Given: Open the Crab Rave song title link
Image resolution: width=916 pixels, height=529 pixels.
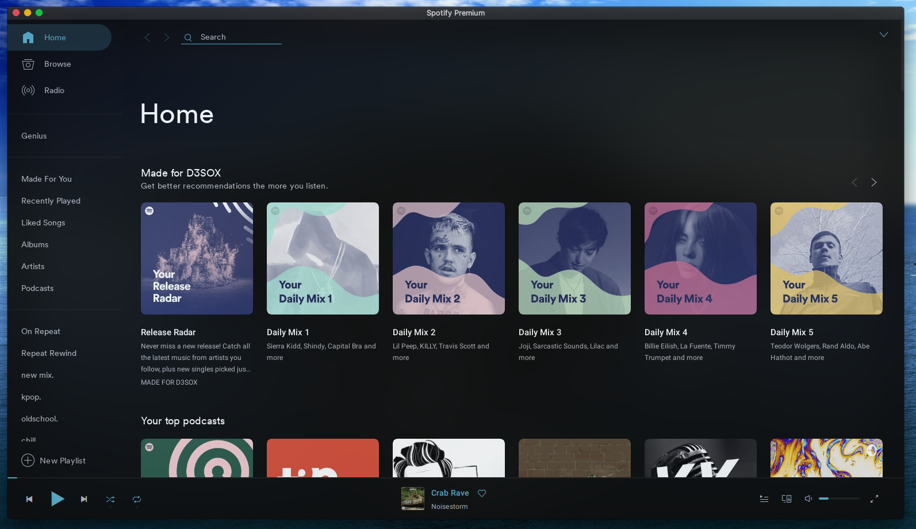Looking at the screenshot, I should click(x=450, y=493).
